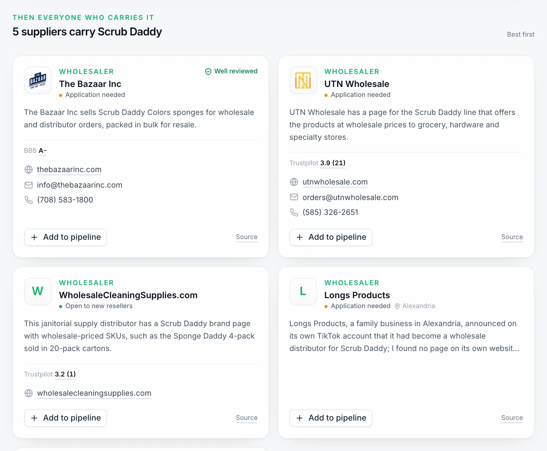Click the Well reviewed shield badge

(231, 71)
